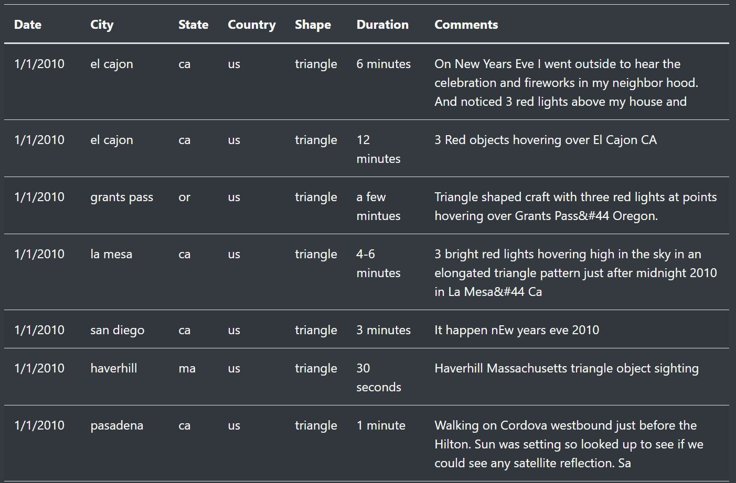
Task: Select the pasadena city cell
Action: 116,425
